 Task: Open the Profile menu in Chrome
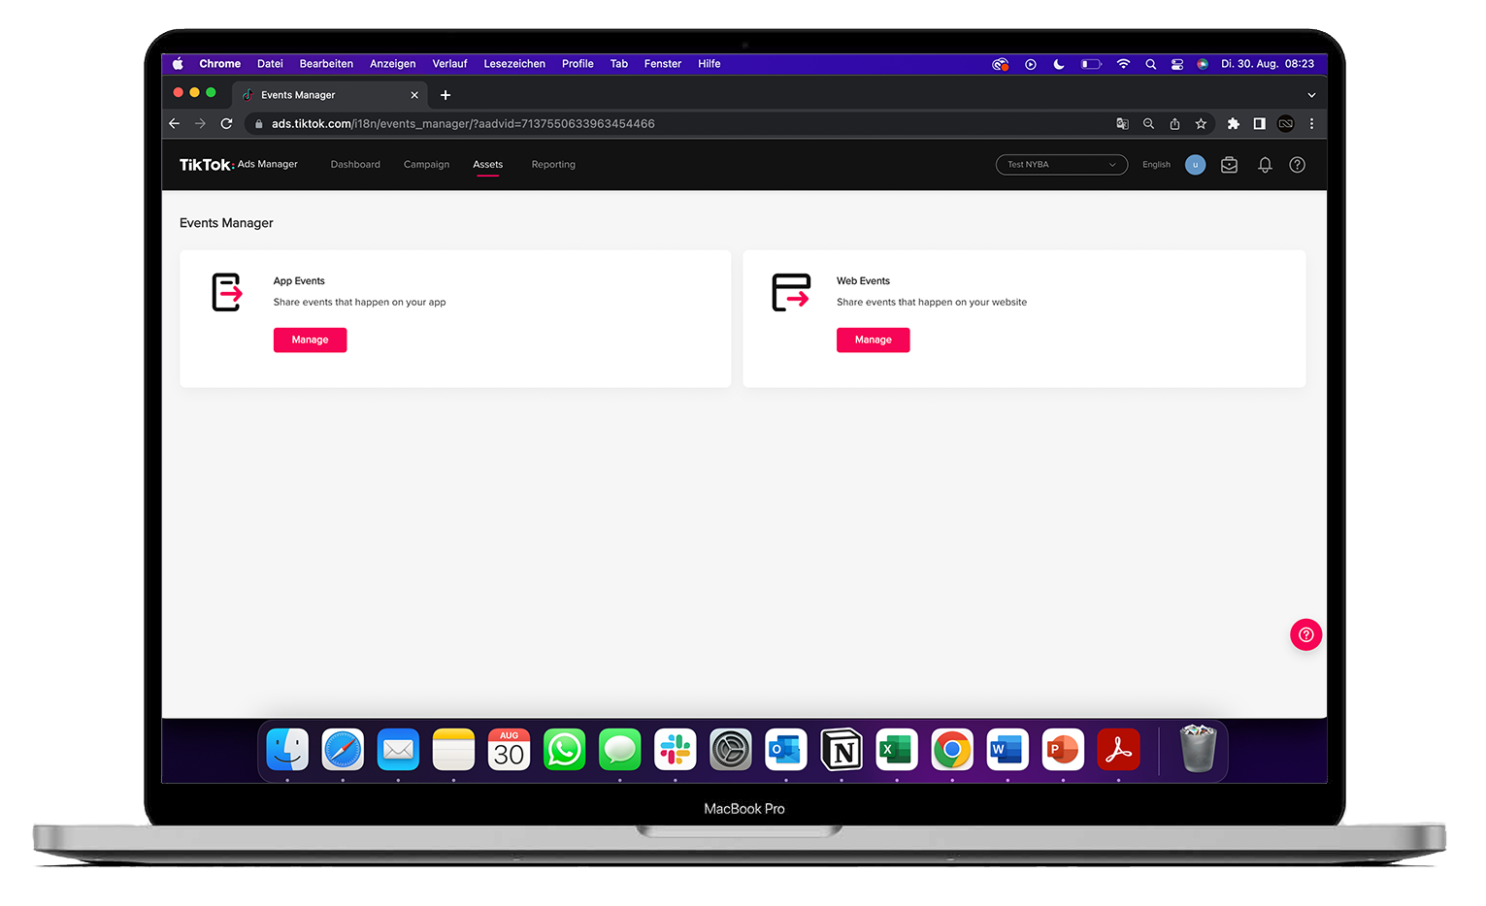pos(578,64)
